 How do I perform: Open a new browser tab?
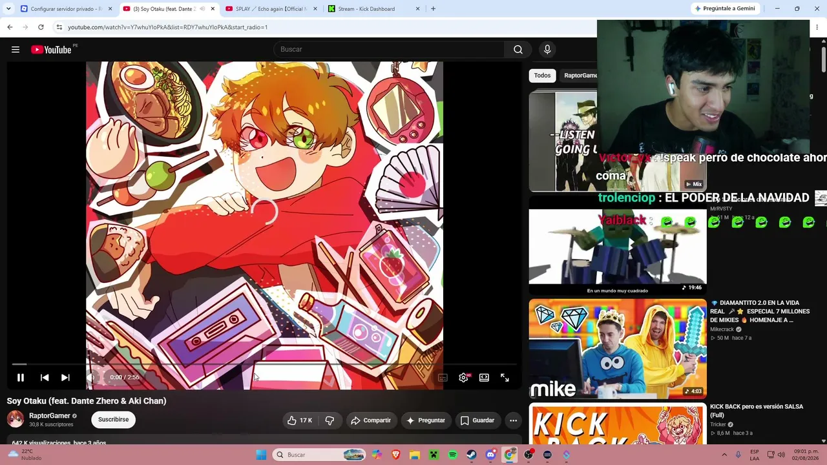[x=433, y=9]
